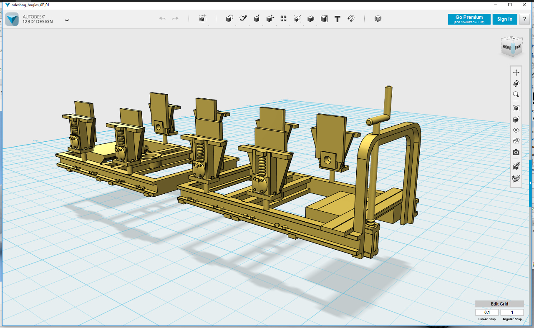Select the Sketch tool
Screen dimensions: 534x328
(243, 19)
